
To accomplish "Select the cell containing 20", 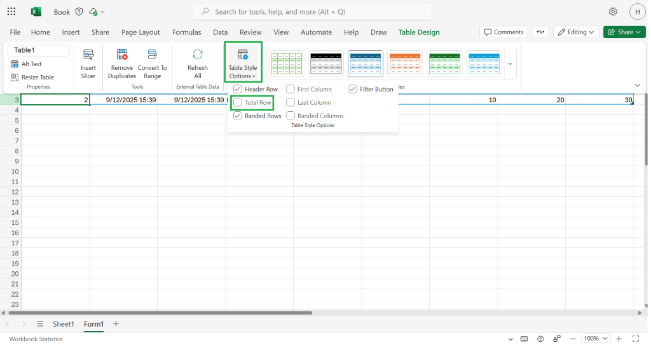I will (x=531, y=100).
